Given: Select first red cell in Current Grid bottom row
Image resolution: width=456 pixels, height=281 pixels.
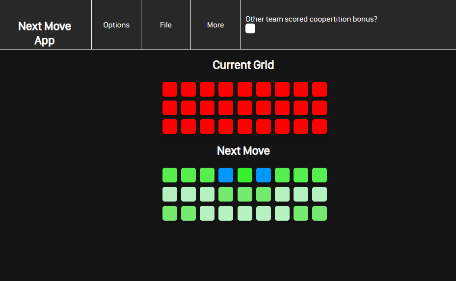Looking at the screenshot, I should coord(170,127).
